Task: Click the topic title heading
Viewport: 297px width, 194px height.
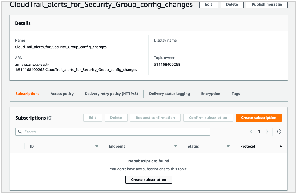Action: click(101, 5)
